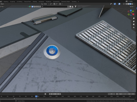Select wireframe viewport shading

pos(126,4)
